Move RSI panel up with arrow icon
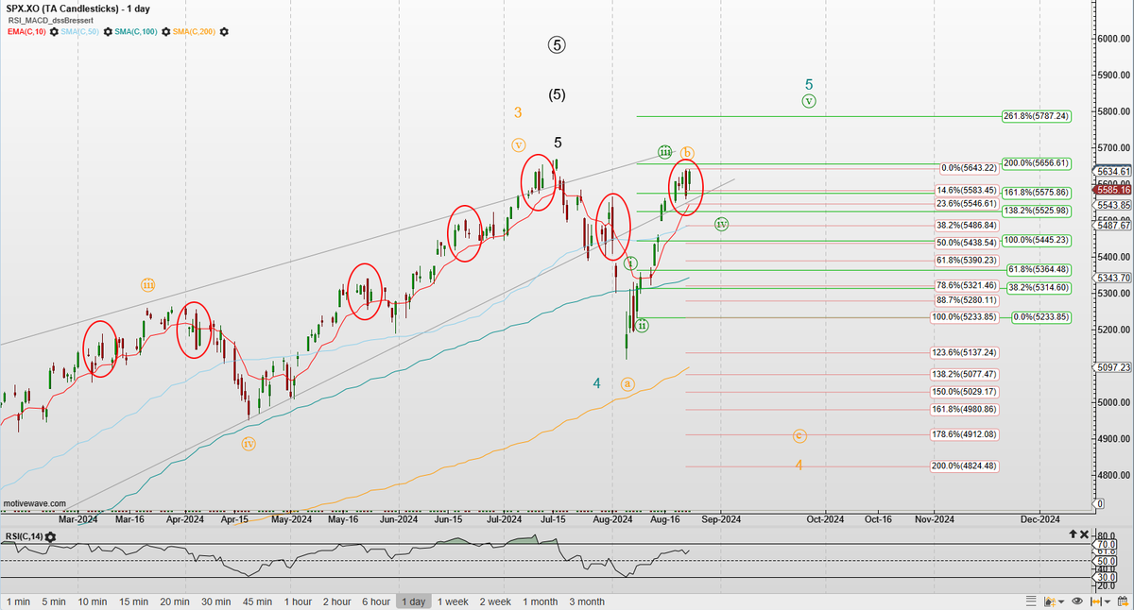1134x610 pixels. tap(1073, 534)
